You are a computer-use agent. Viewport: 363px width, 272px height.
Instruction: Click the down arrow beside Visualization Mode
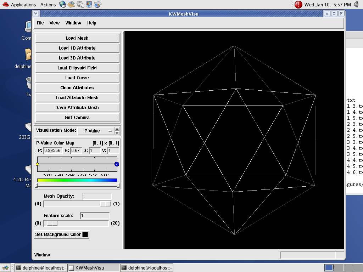[x=117, y=133]
